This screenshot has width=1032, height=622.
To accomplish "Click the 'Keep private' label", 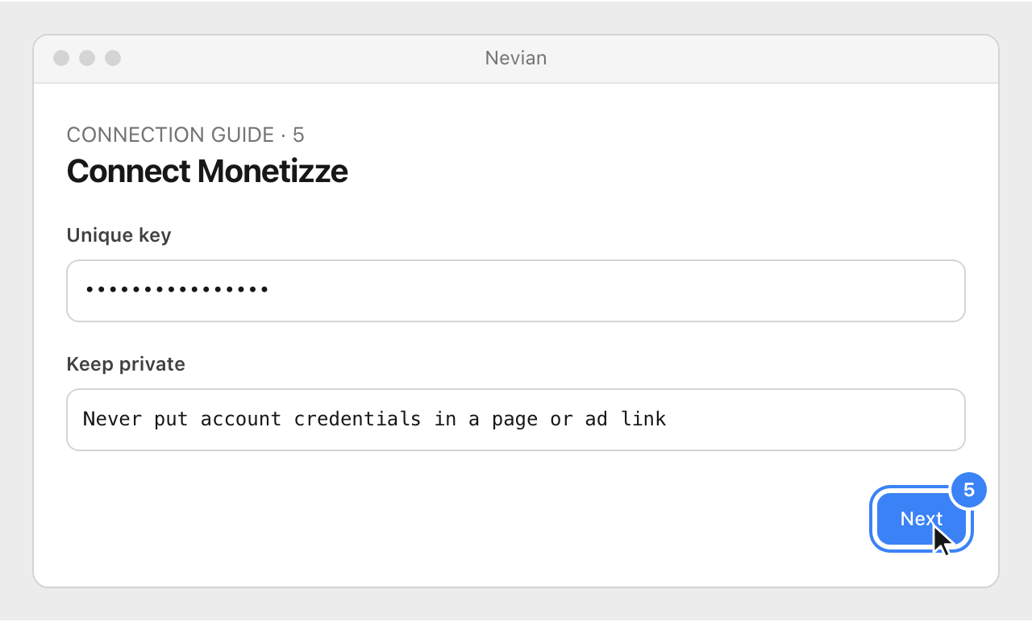I will 126,364.
